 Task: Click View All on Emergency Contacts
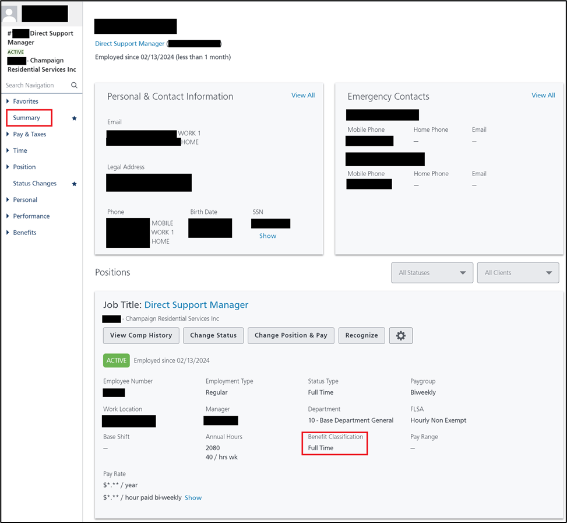pos(543,95)
